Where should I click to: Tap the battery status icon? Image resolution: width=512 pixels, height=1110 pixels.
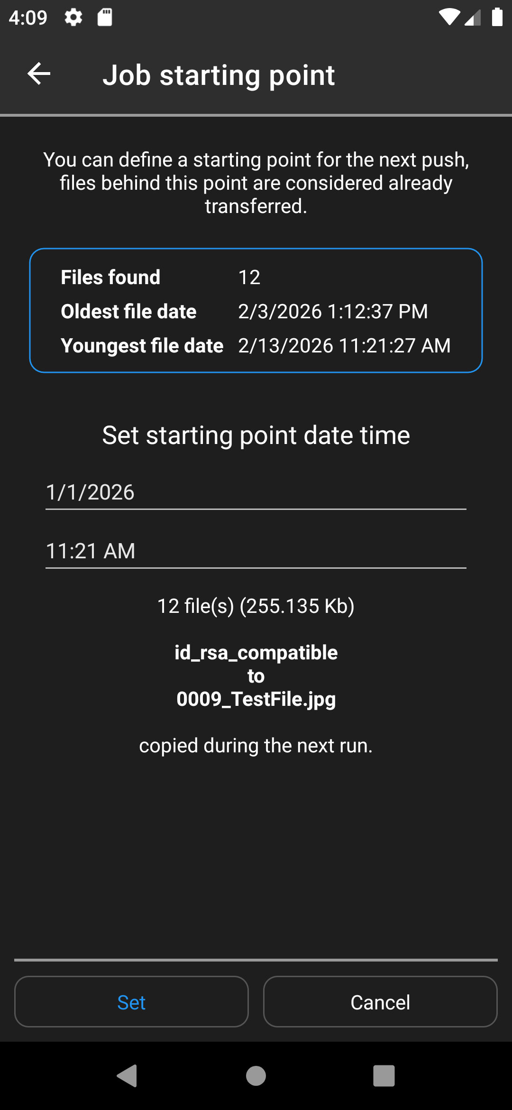click(497, 18)
